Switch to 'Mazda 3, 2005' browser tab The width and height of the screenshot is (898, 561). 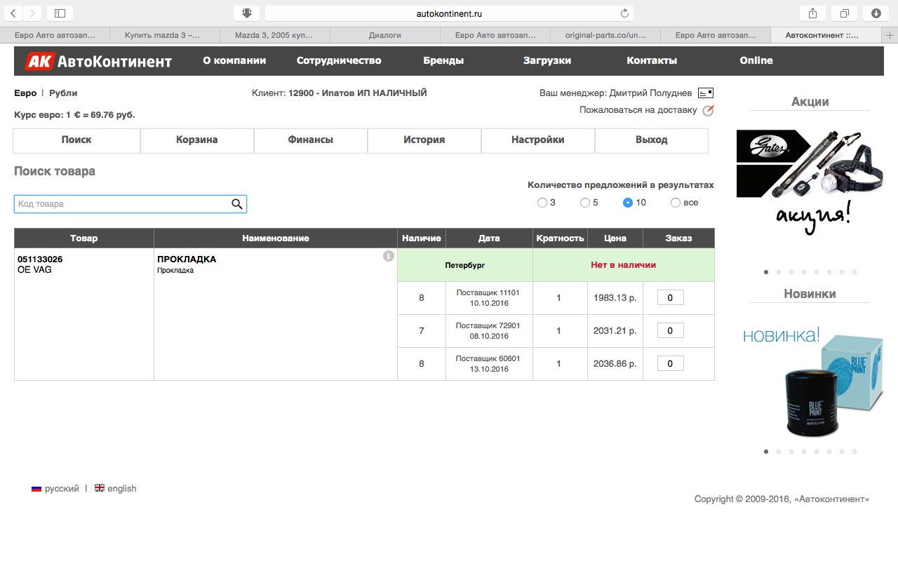(274, 34)
